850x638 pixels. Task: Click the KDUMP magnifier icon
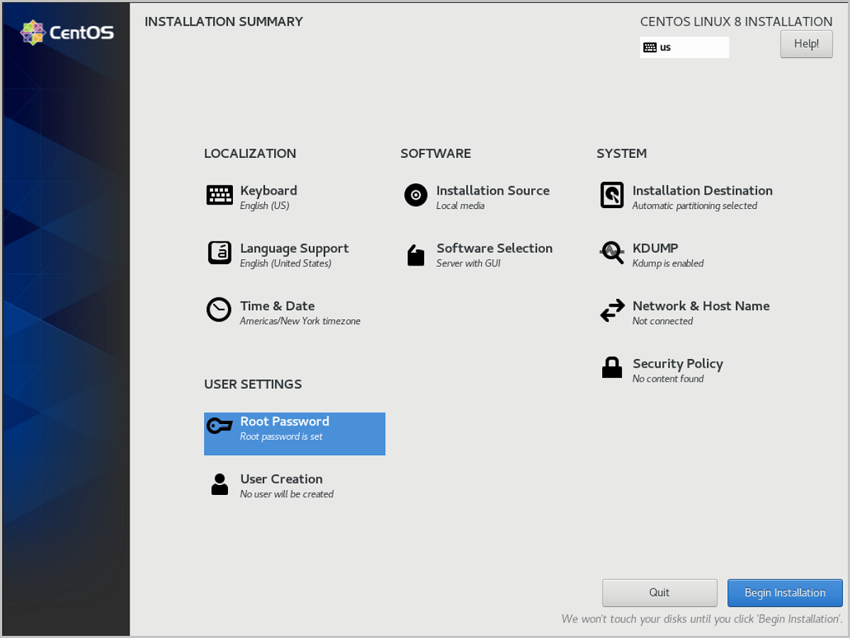pyautogui.click(x=612, y=253)
